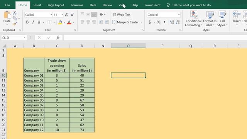Switch to the Insert tab
Image resolution: width=247 pixels, height=139 pixels.
37,5
